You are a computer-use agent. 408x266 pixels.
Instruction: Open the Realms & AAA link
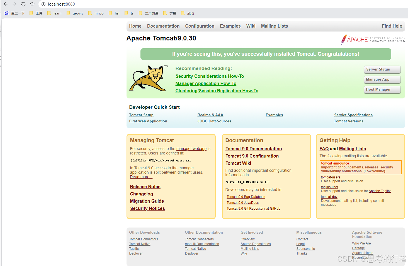coord(210,115)
